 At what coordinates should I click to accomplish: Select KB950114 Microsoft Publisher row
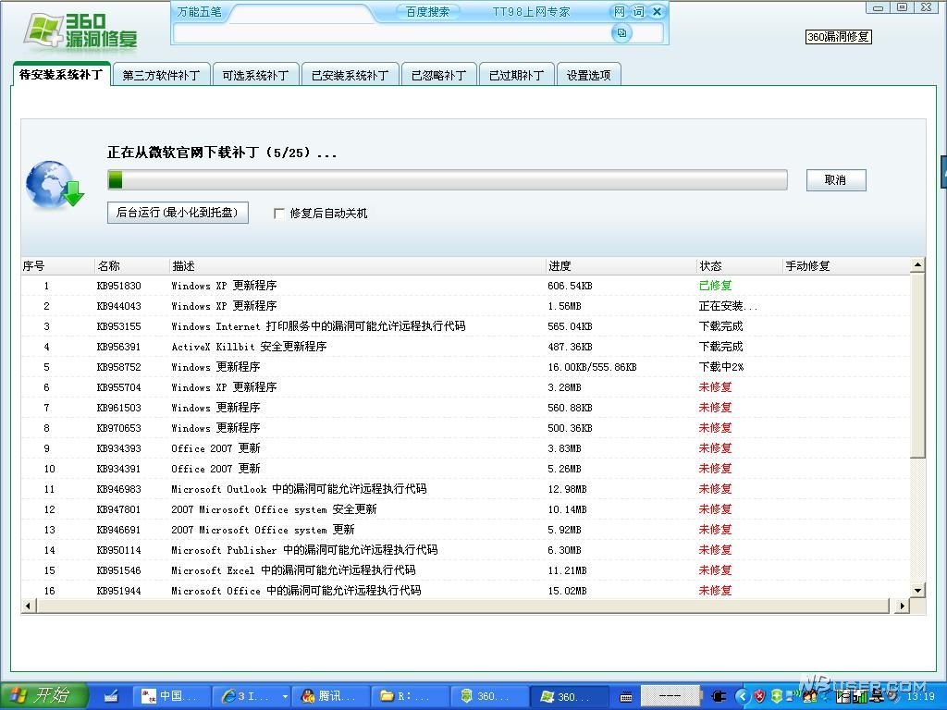[x=466, y=550]
